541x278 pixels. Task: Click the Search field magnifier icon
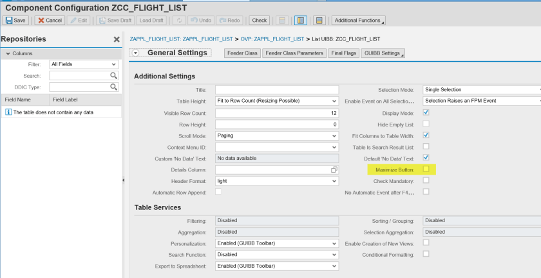[114, 76]
